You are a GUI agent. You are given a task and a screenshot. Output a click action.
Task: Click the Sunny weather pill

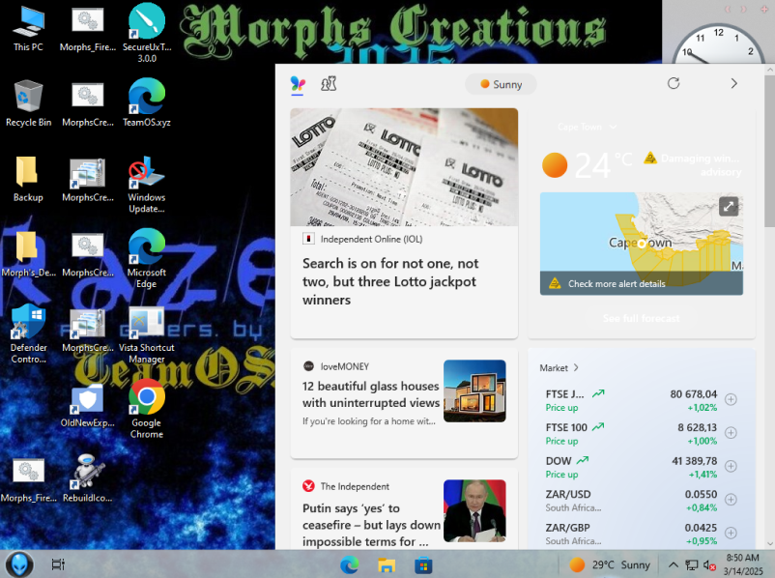502,84
